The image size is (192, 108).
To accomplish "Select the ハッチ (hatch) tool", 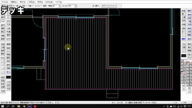I will 3,21.
